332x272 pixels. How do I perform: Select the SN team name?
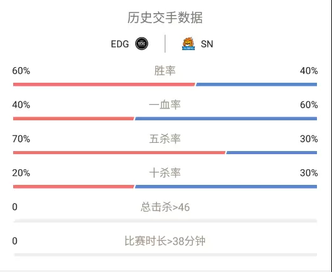(207, 44)
